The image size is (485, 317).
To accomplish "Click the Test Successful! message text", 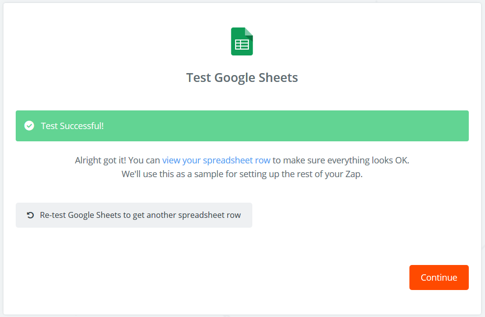I will tap(72, 126).
